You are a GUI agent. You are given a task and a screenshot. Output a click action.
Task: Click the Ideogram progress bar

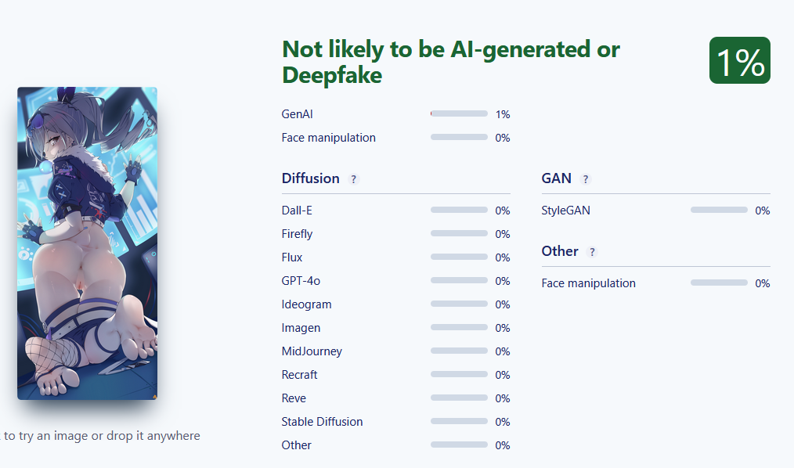click(459, 304)
